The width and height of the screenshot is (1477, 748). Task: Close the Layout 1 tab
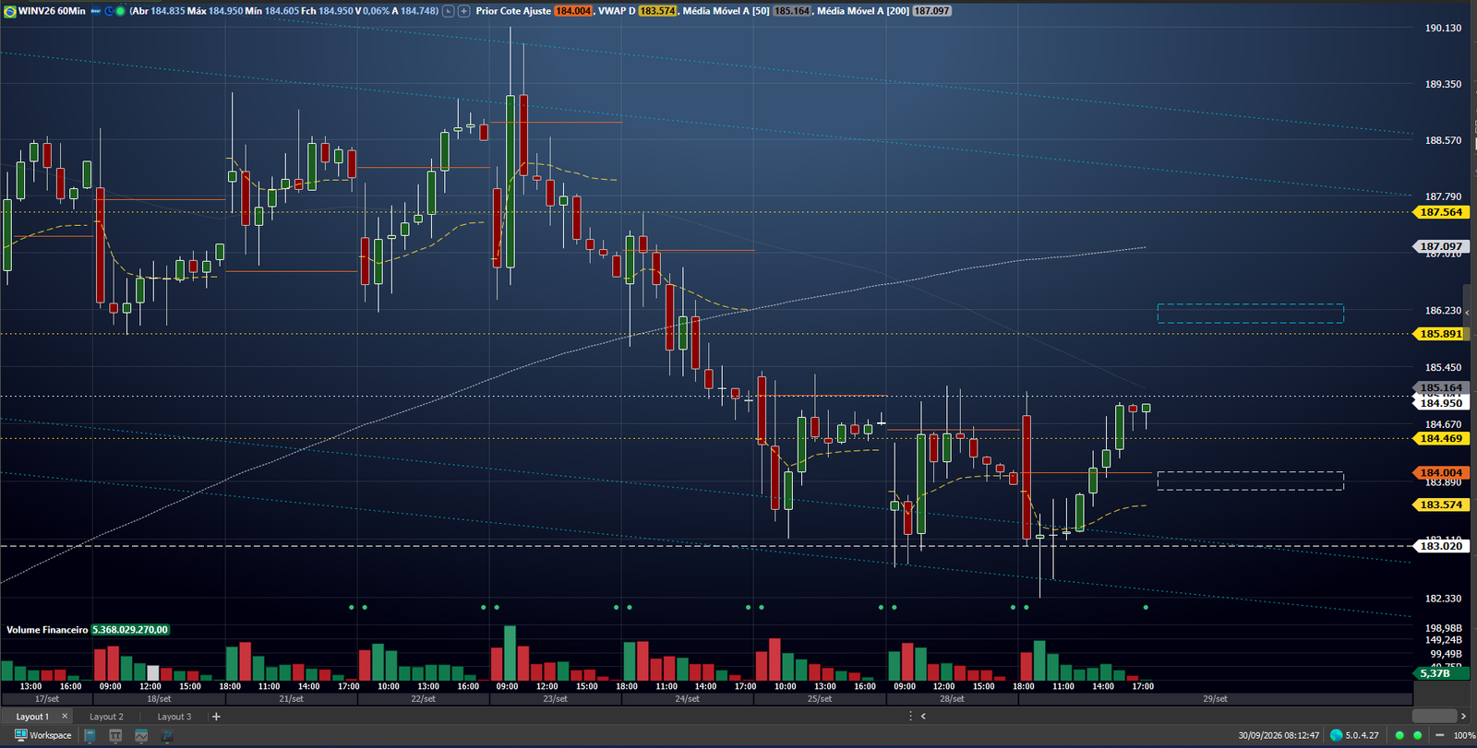pyautogui.click(x=65, y=716)
